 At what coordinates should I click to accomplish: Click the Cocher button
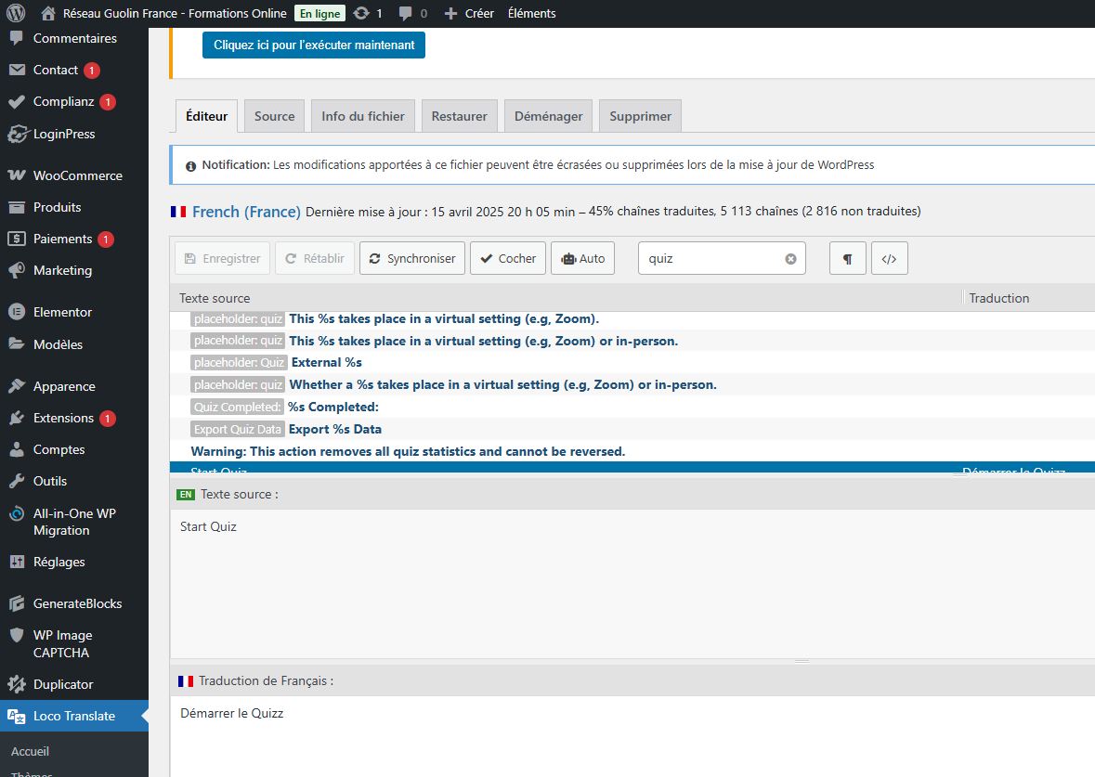pyautogui.click(x=507, y=259)
